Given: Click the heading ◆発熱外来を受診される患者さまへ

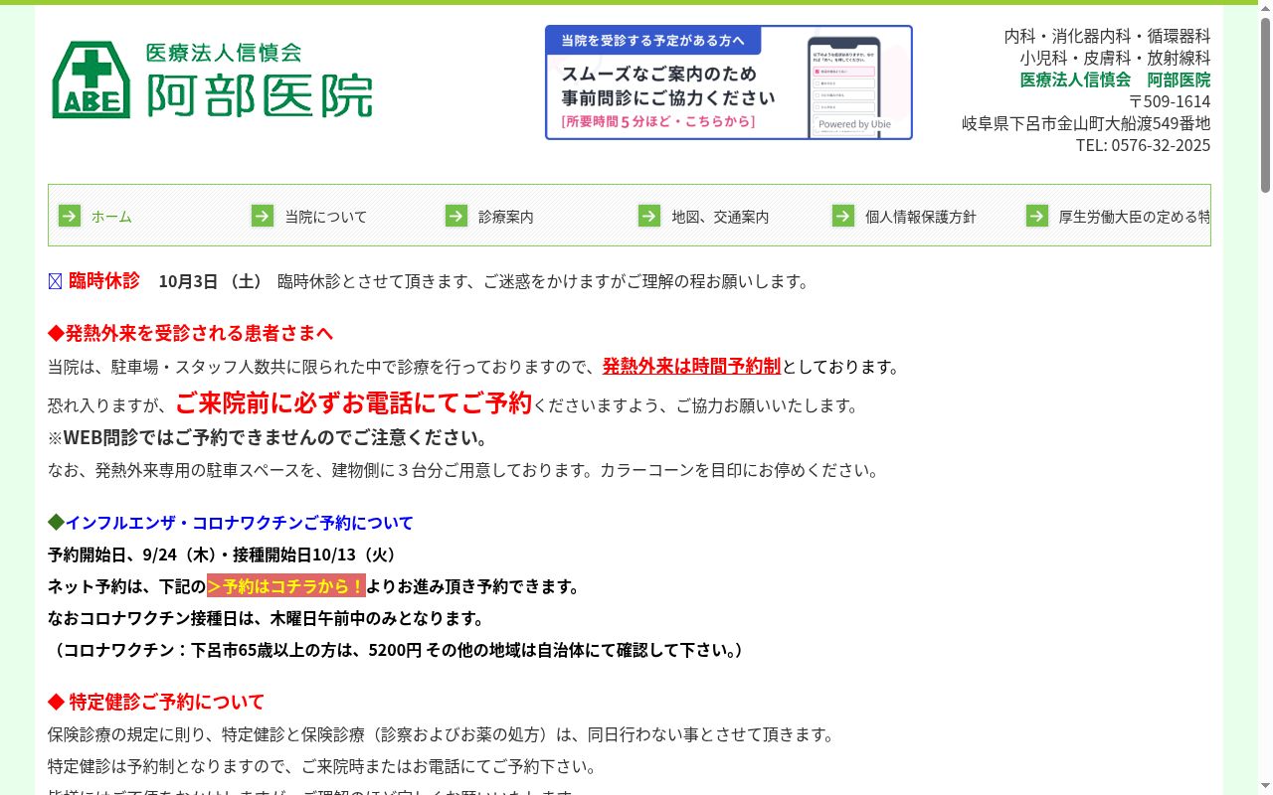Looking at the screenshot, I should [191, 332].
